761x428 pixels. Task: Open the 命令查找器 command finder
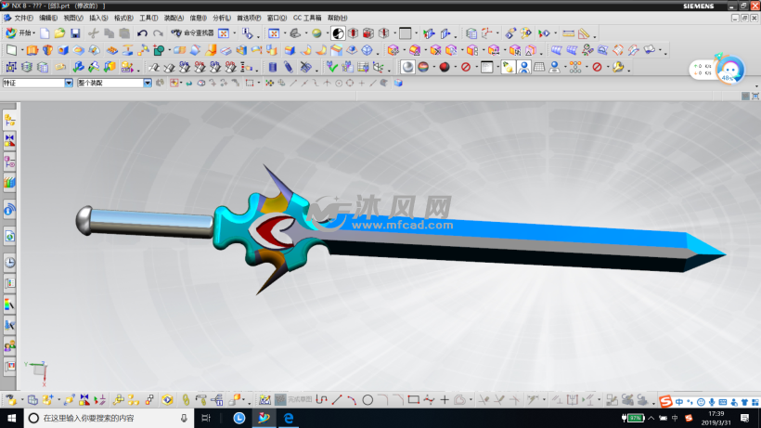(193, 33)
